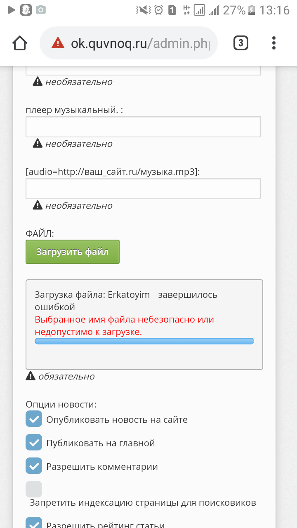Tap warning icon under audio mp3 field
297x528 pixels.
[x=38, y=205]
